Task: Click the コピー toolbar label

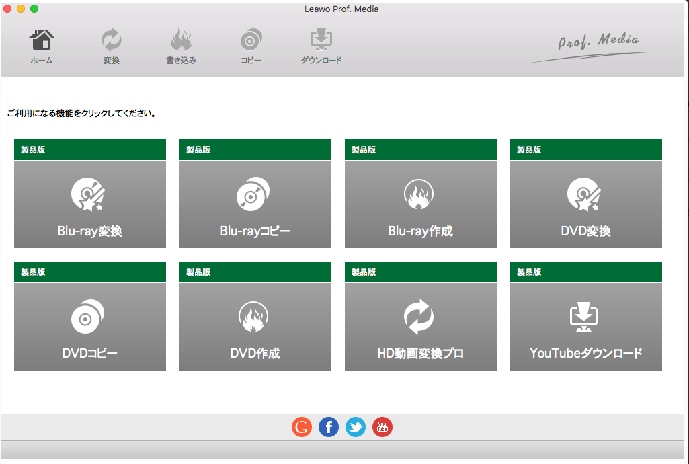Action: pos(251,61)
